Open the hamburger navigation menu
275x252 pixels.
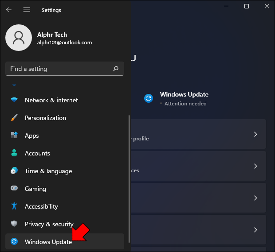pyautogui.click(x=27, y=10)
